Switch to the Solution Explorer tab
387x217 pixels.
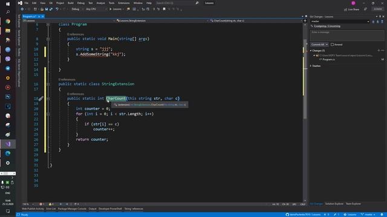coord(334,204)
